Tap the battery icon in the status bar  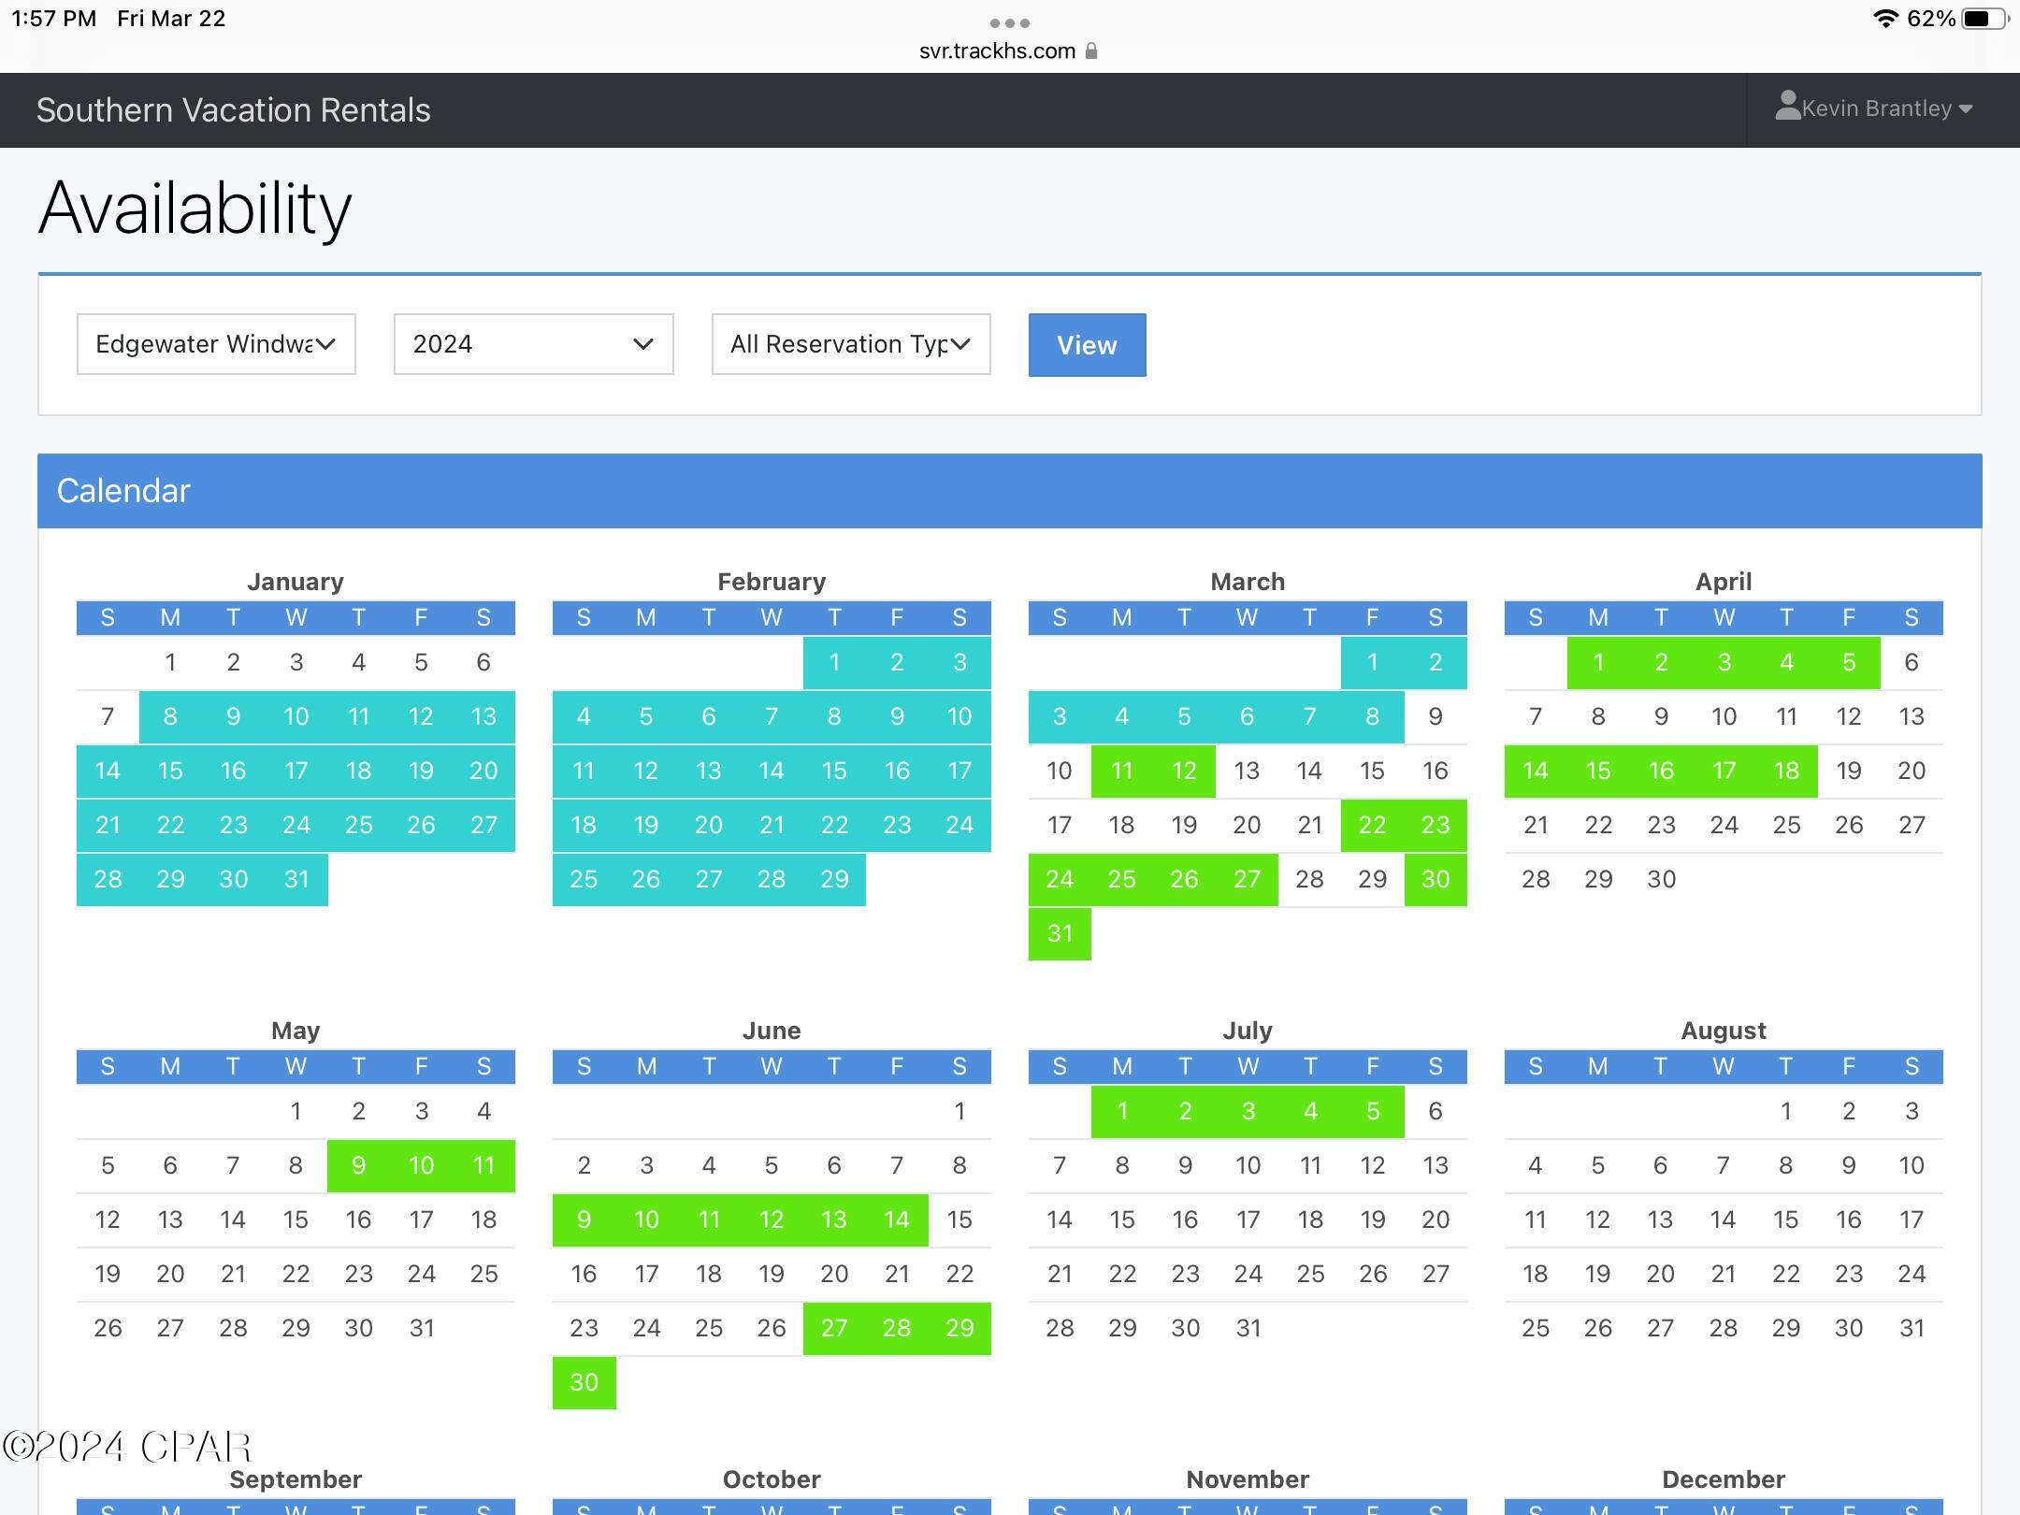(1984, 19)
